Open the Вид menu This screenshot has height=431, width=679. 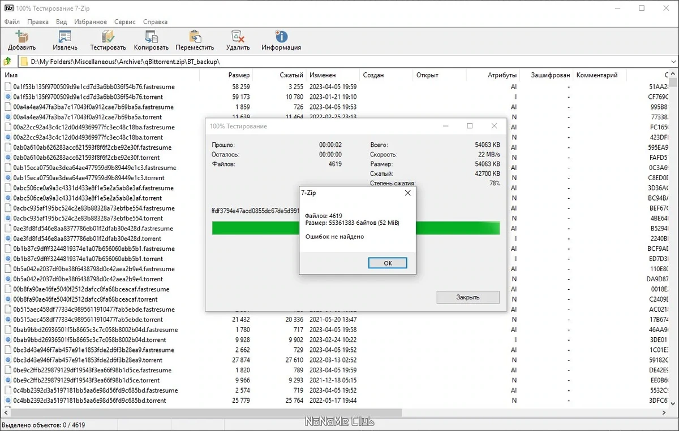(x=62, y=22)
